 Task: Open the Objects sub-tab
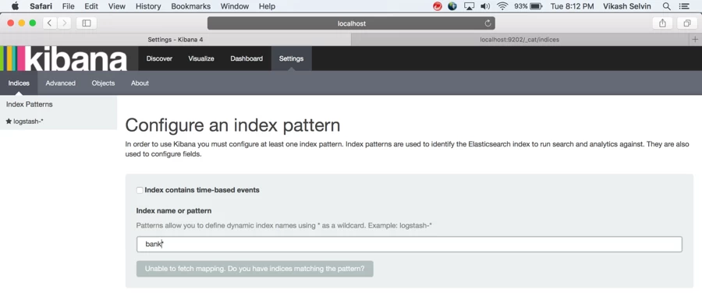103,83
